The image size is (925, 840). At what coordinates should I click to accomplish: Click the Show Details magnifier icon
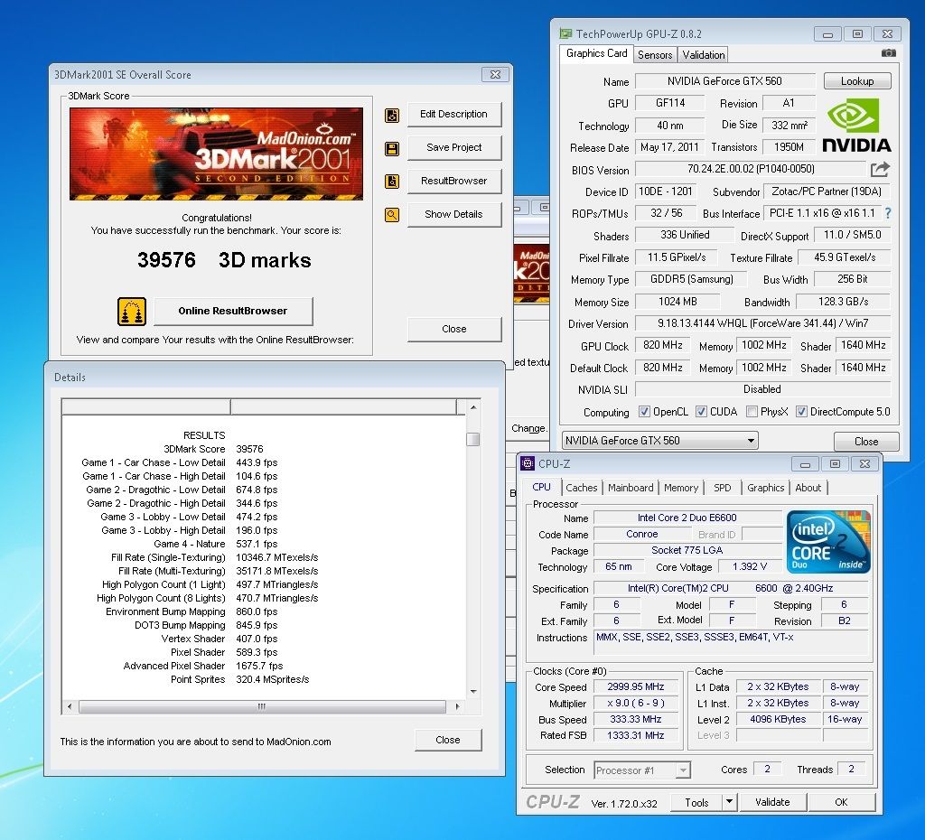coord(392,215)
